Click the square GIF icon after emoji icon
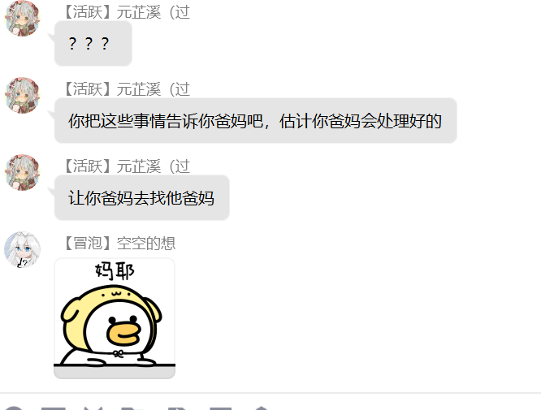This screenshot has width=541, height=410. click(54, 408)
